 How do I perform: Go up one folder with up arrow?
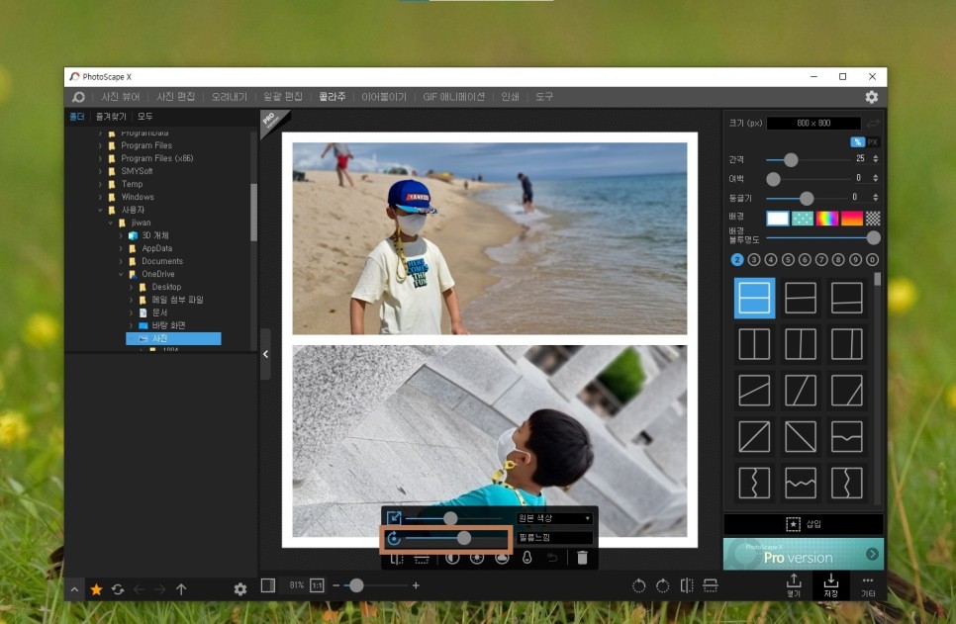181,589
